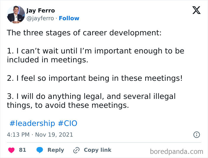
Task: Follow the @jayferro account
Action: click(69, 18)
